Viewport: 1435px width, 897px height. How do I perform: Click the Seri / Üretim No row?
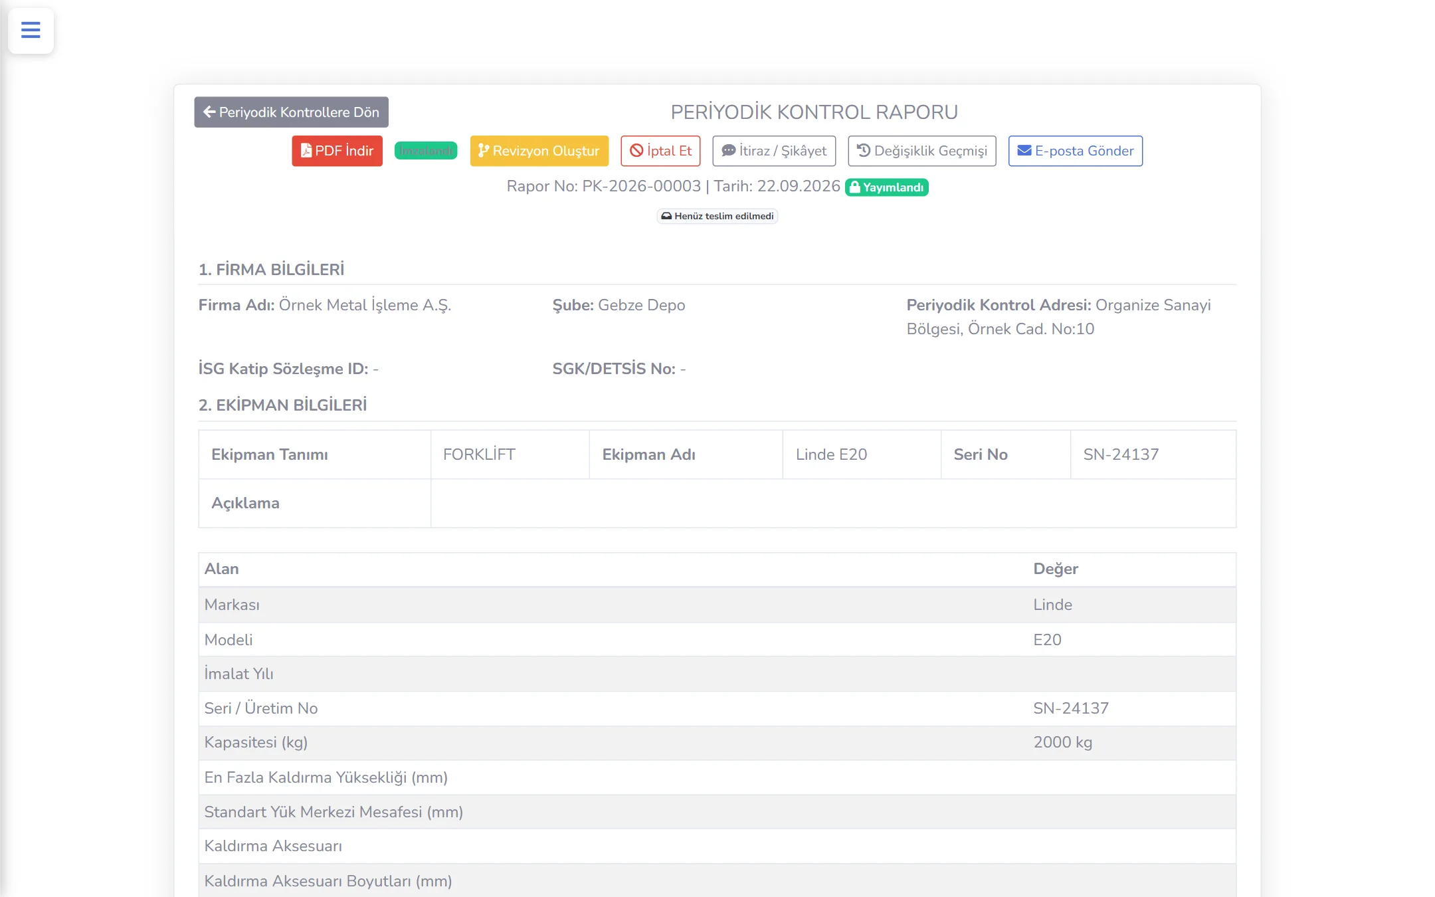pyautogui.click(x=717, y=708)
